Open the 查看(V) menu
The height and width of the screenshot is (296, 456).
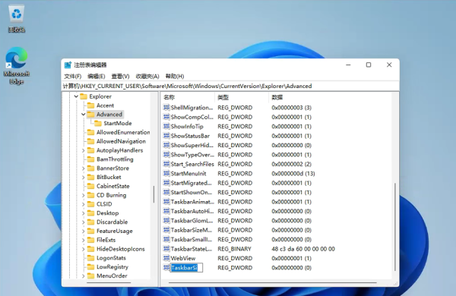pos(120,77)
